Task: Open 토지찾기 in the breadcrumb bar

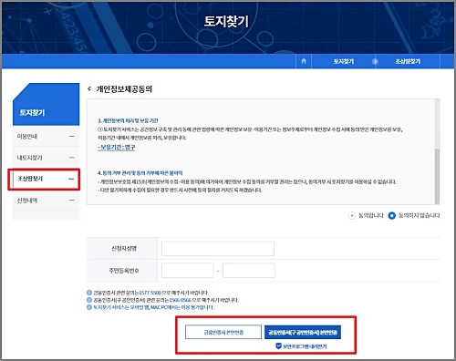Action: point(344,61)
